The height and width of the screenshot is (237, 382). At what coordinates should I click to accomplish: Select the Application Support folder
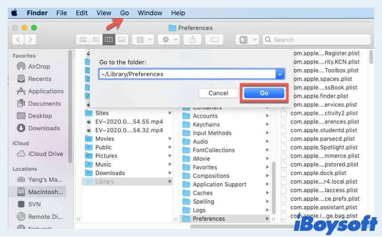[x=219, y=185]
